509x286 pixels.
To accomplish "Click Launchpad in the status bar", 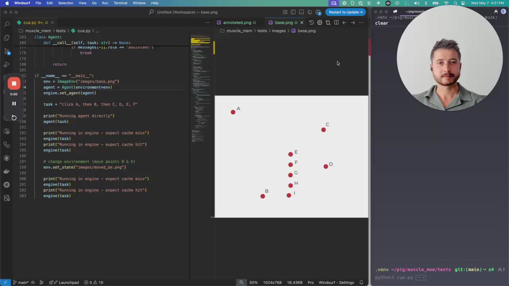I will 64,282.
